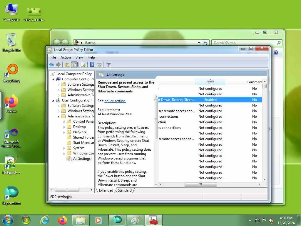The width and height of the screenshot is (301, 226).
Task: Click the muted volume tray icon
Action: click(x=271, y=220)
